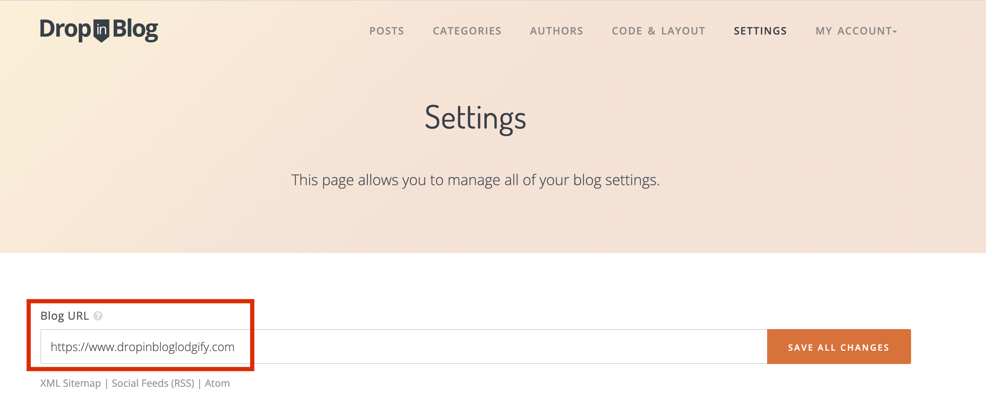
Task: Click SAVE ALL CHANGES
Action: coord(838,347)
